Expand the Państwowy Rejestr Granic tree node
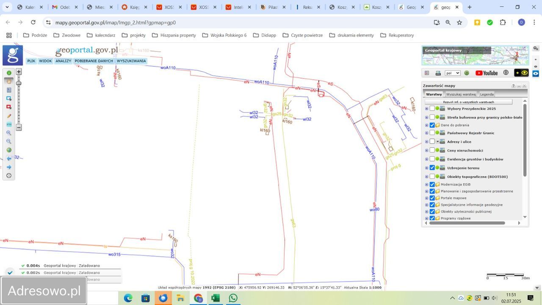 coord(426,133)
